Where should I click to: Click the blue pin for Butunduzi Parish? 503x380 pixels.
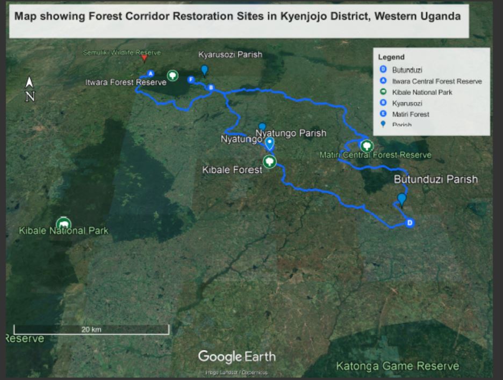coord(402,200)
